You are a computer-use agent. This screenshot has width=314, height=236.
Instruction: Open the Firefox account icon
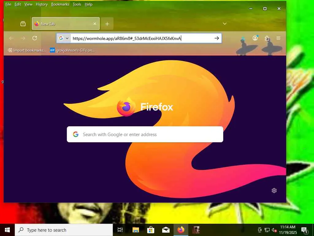tap(255, 38)
